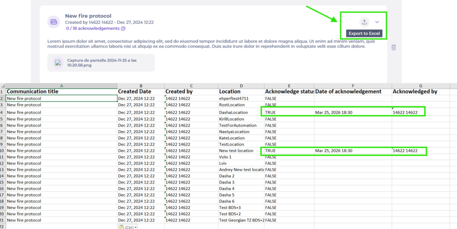Delete communication using trash icon
The height and width of the screenshot is (229, 457).
click(394, 47)
